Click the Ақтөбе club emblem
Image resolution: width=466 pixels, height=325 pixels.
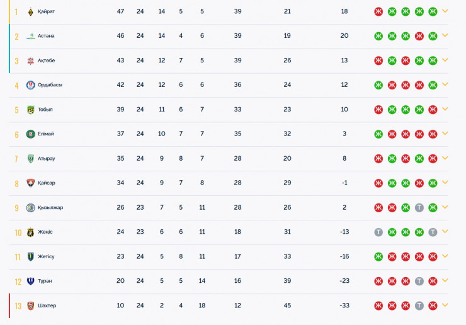(x=30, y=60)
